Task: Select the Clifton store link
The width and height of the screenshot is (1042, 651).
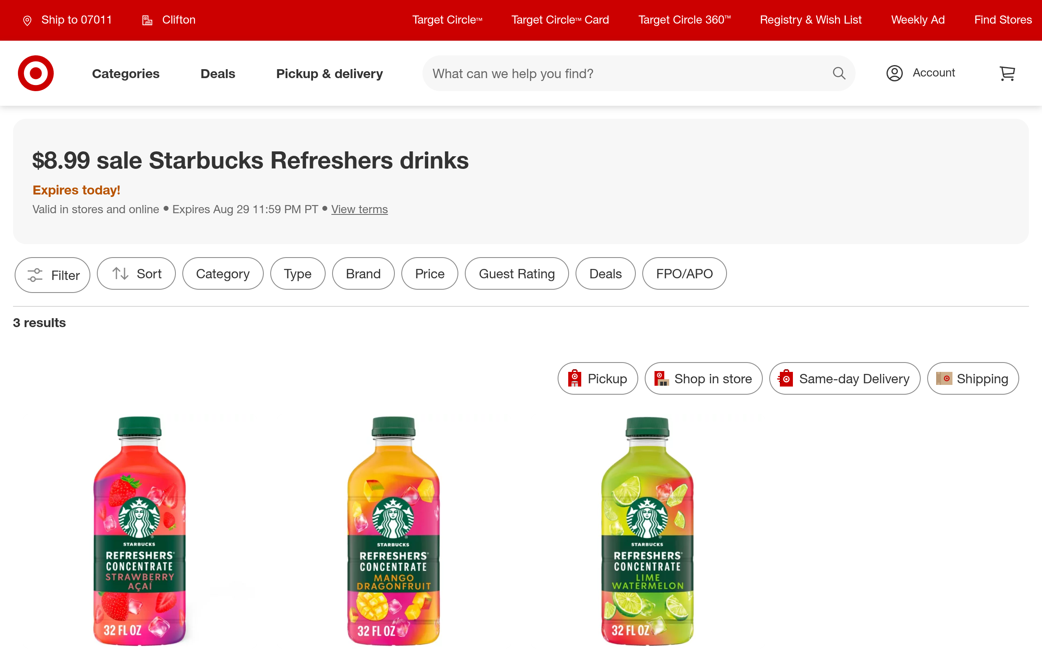Action: coord(169,20)
